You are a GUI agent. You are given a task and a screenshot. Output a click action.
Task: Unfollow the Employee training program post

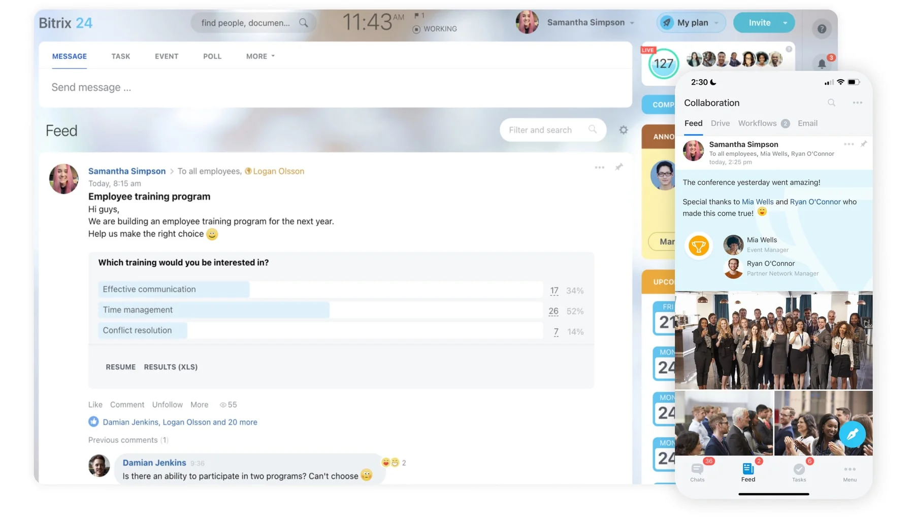pos(167,404)
